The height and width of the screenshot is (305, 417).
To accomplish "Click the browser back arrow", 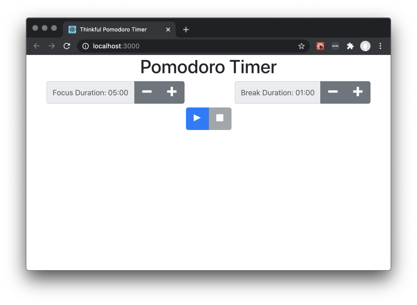I will pyautogui.click(x=37, y=46).
